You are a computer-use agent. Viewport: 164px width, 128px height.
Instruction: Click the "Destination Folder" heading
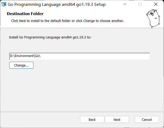point(25,14)
